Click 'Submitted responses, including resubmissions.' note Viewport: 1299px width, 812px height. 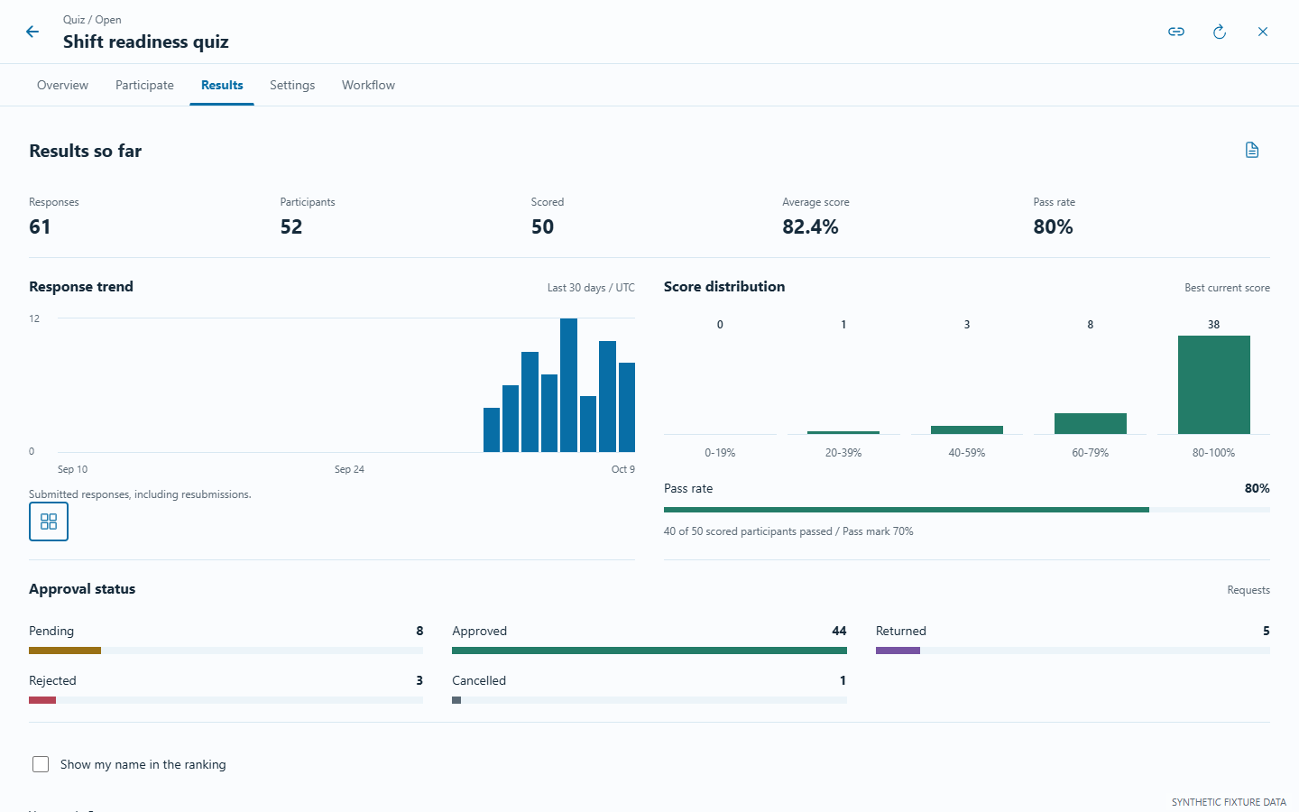tap(140, 494)
